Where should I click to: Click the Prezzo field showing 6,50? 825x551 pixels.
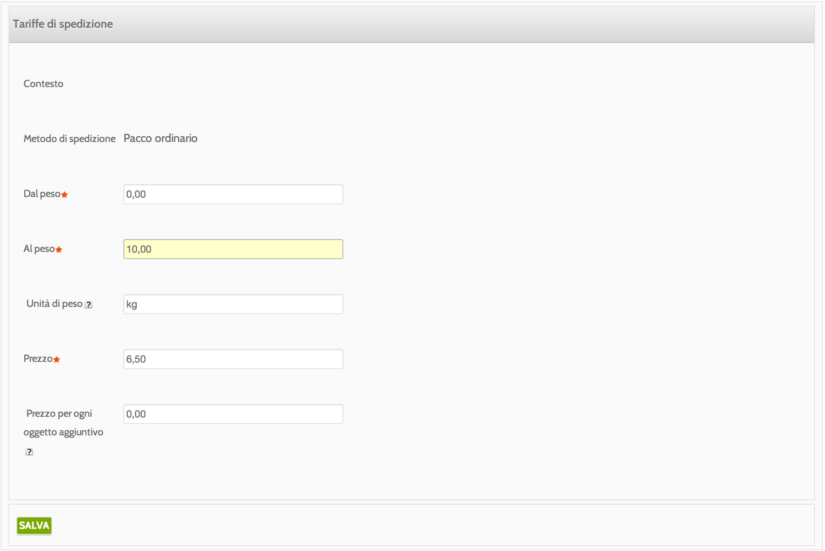tap(233, 359)
